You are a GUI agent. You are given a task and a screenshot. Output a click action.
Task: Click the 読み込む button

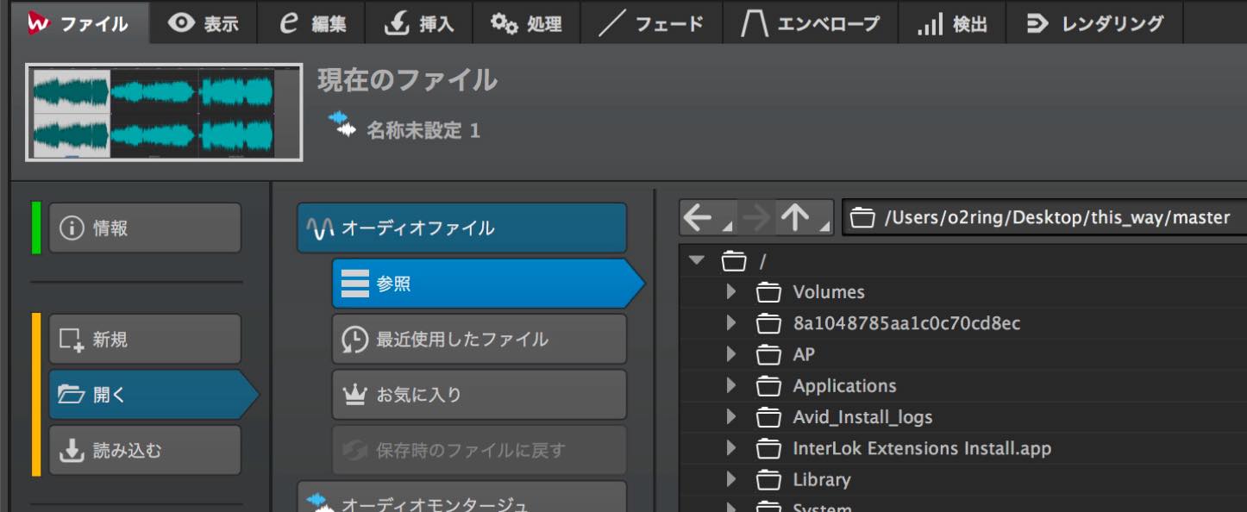(145, 450)
